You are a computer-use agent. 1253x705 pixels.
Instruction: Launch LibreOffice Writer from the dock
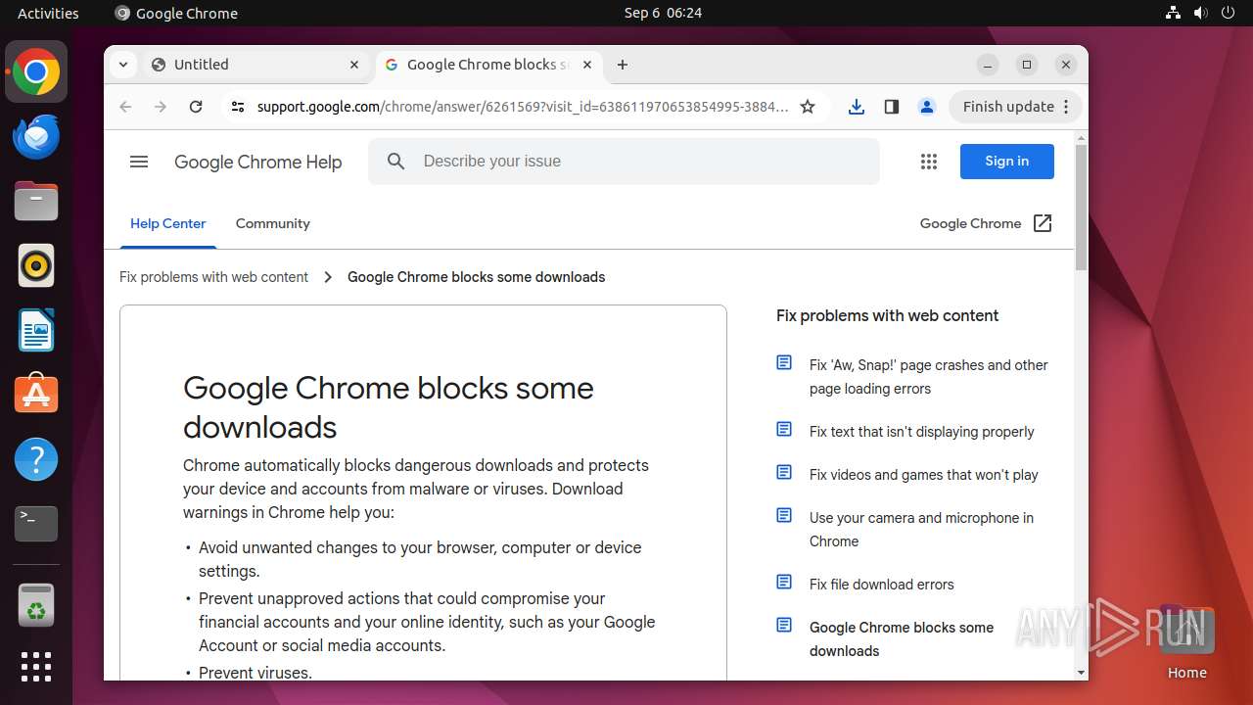[x=36, y=330]
